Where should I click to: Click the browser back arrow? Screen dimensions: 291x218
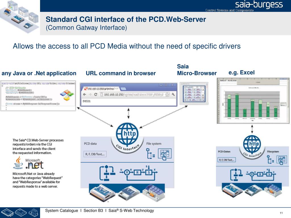(85, 94)
